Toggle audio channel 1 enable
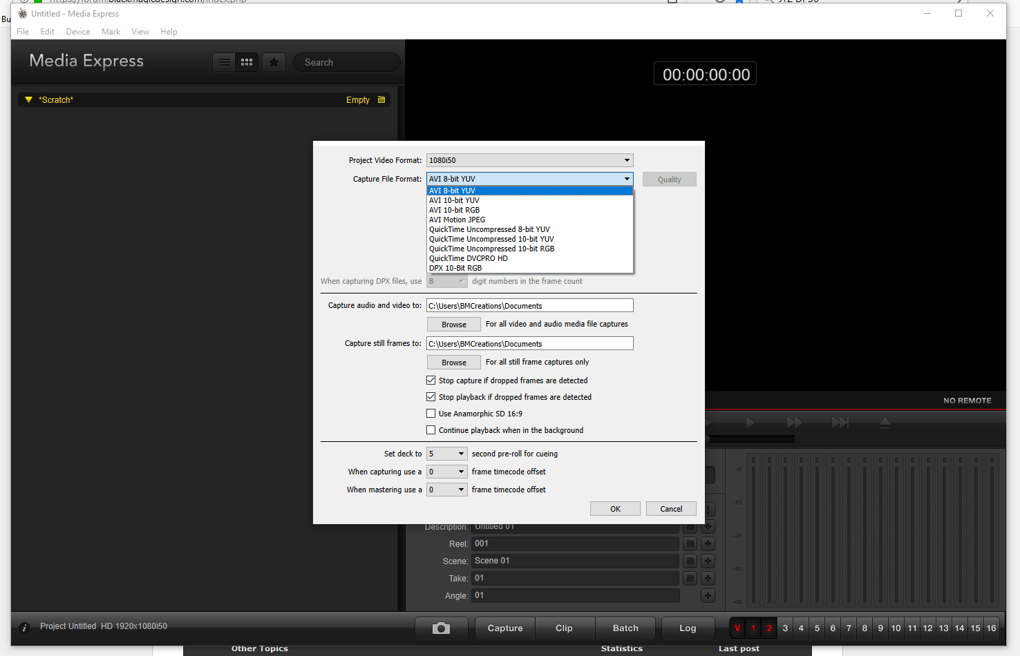 coord(753,628)
